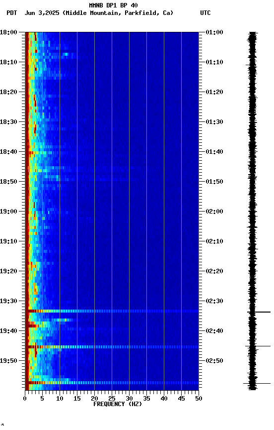Click the date label Jun 3,2025

pyautogui.click(x=42, y=13)
